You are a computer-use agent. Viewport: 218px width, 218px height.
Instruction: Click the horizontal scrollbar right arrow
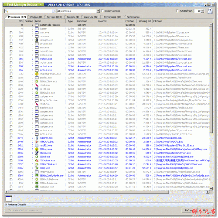point(208,192)
